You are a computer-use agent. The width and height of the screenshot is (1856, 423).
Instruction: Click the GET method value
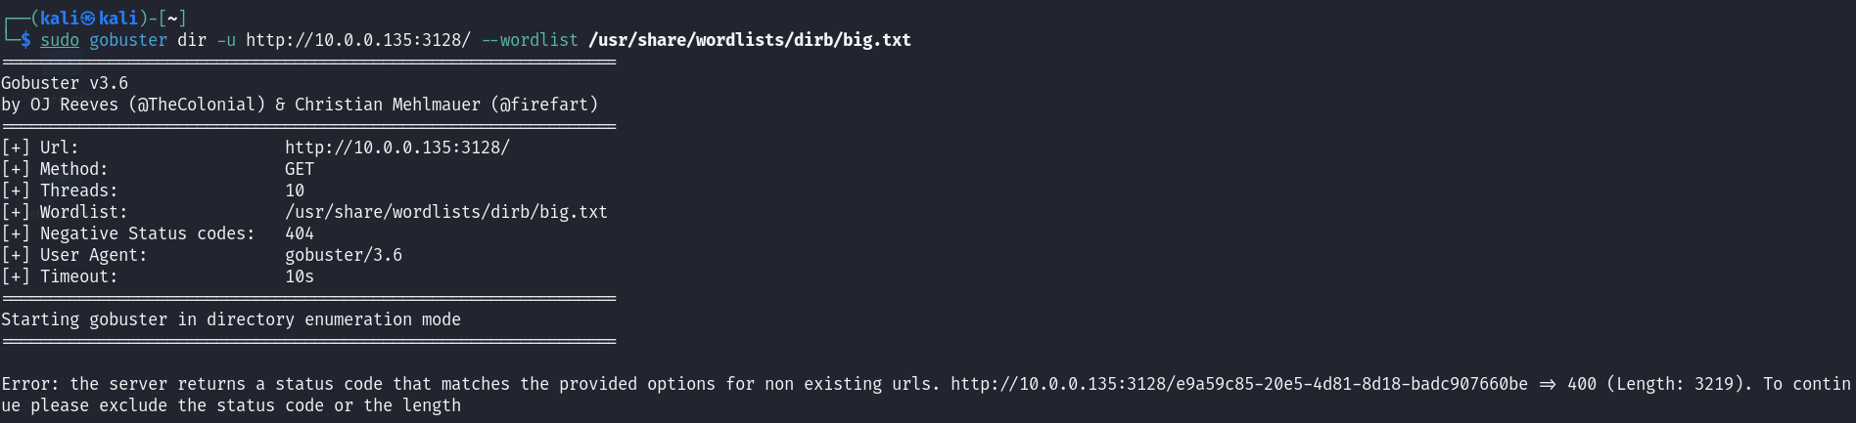coord(300,169)
